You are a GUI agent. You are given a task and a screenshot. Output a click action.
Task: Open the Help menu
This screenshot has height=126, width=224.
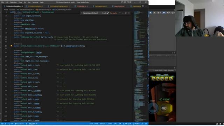(x=42, y=2)
